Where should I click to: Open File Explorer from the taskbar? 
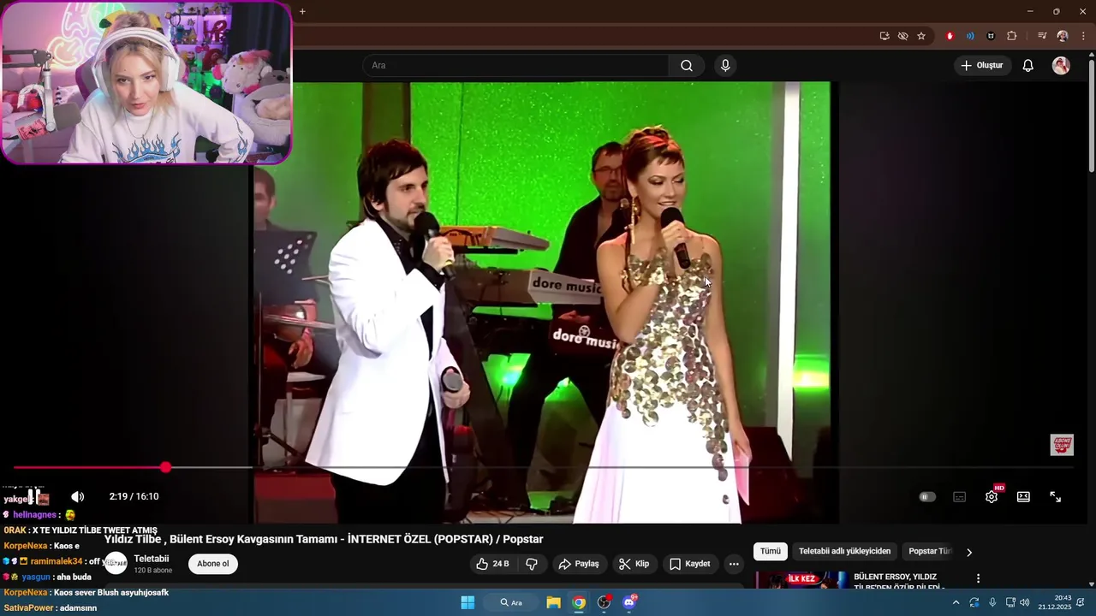click(x=553, y=603)
